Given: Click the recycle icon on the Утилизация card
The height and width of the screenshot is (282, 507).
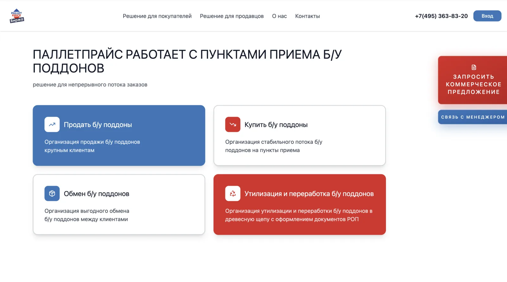Looking at the screenshot, I should [233, 194].
